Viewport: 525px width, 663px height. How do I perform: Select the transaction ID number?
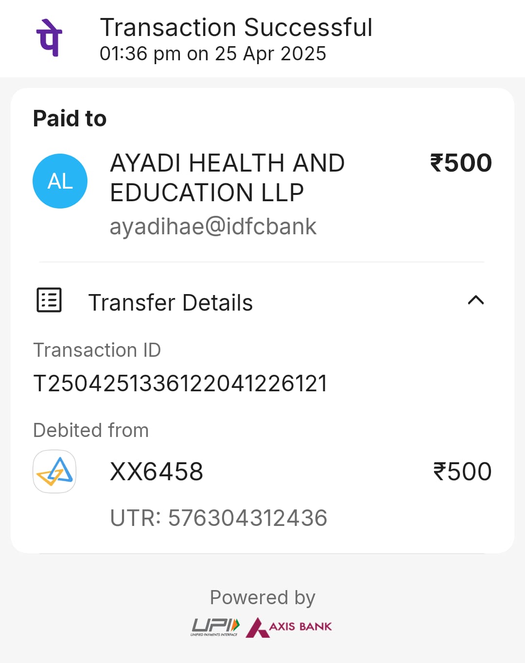(180, 384)
